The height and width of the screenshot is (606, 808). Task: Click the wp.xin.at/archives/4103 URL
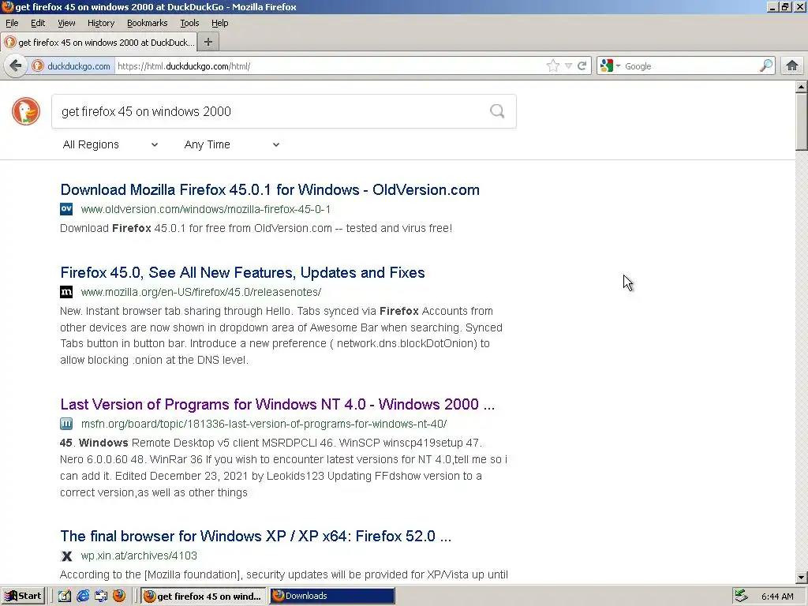(139, 556)
